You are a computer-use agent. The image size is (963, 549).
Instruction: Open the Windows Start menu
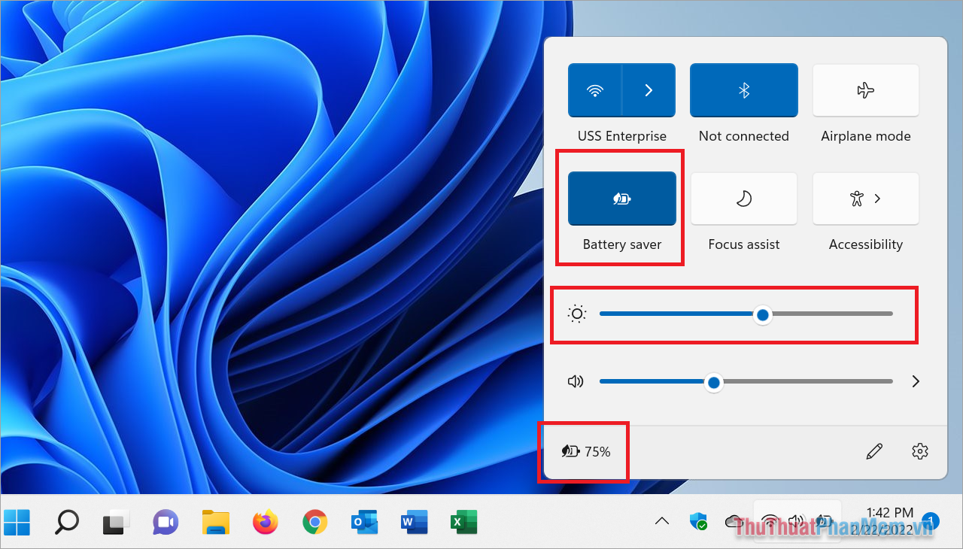click(17, 521)
